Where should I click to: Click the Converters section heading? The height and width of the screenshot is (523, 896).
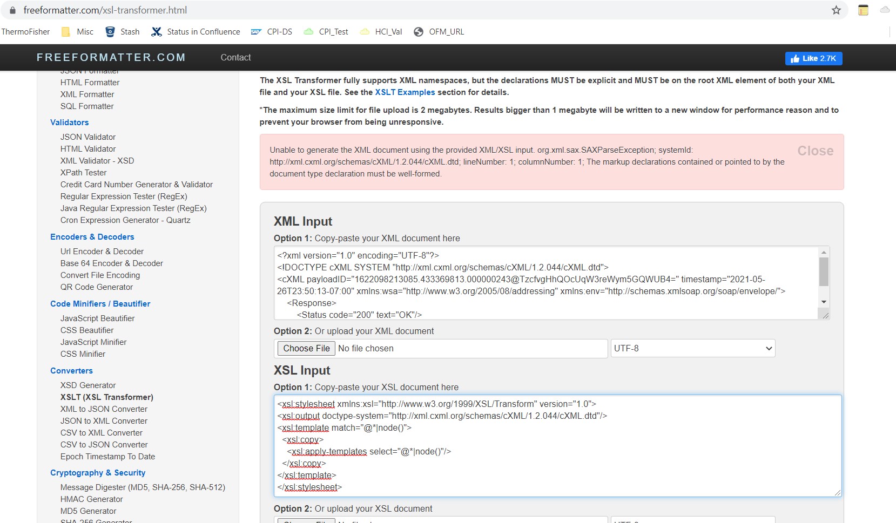[x=71, y=371]
